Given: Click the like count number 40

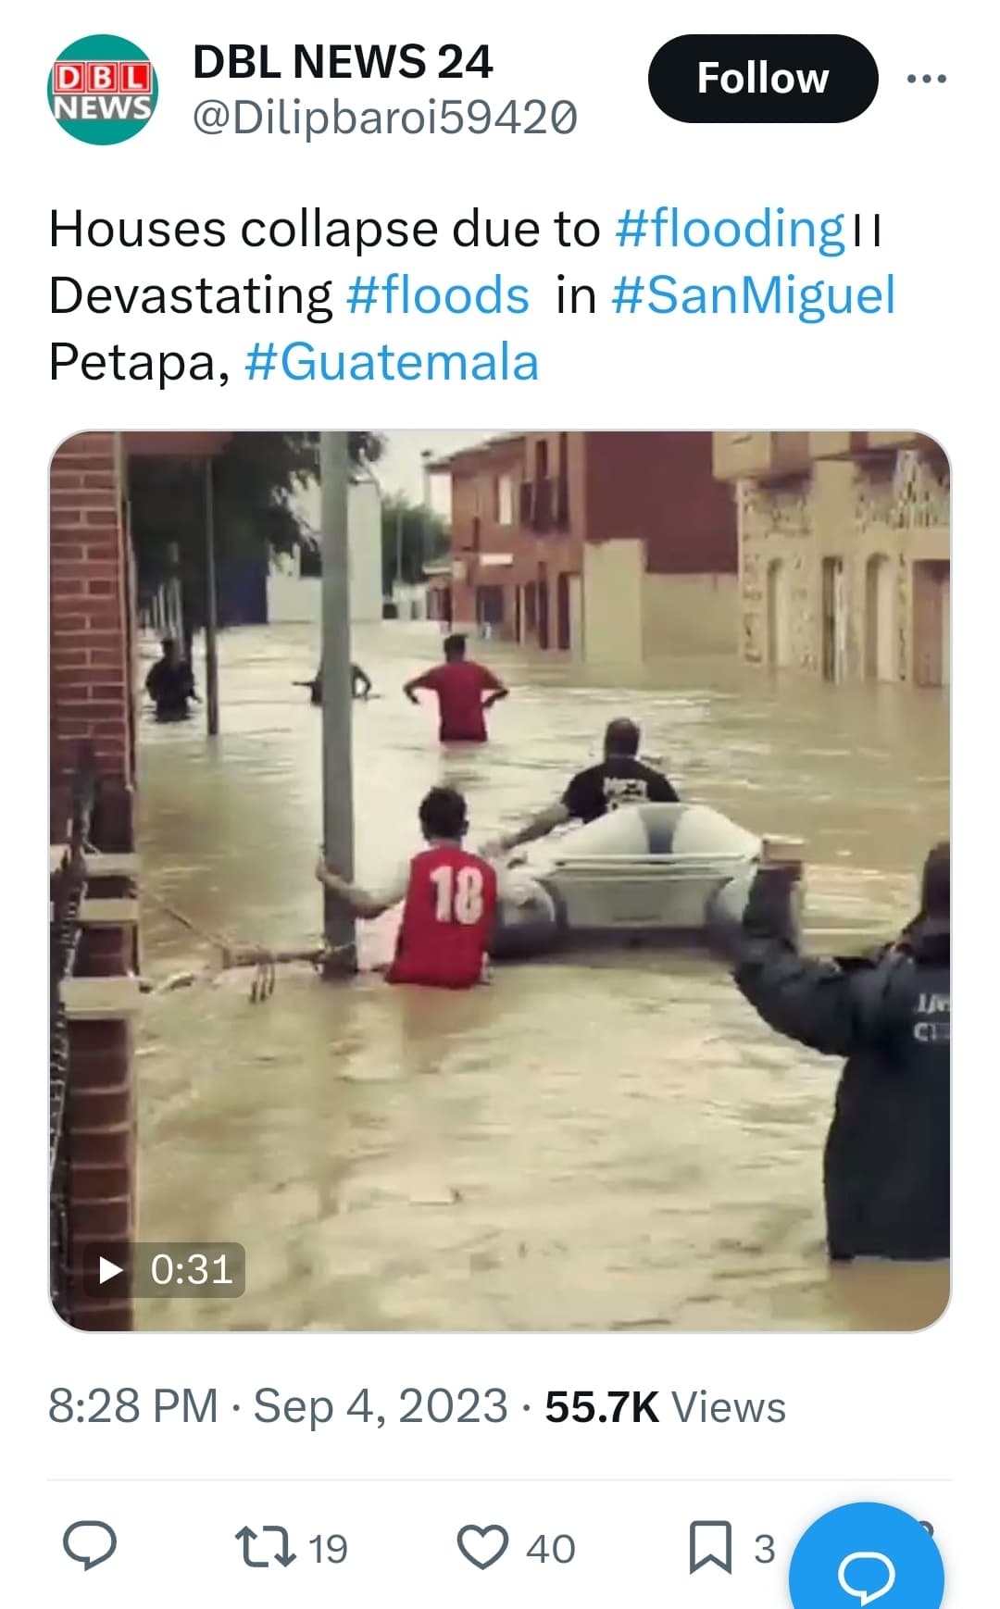Looking at the screenshot, I should tap(550, 1549).
